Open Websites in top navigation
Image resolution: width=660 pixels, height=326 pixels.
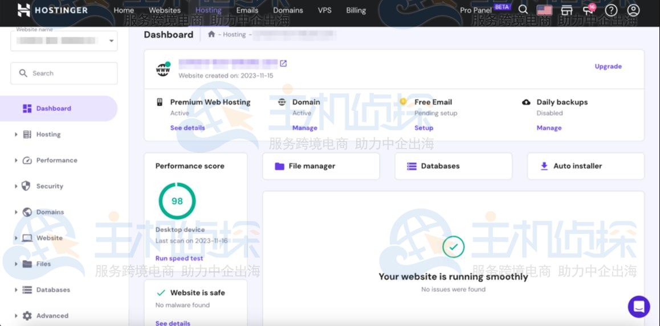tap(165, 10)
